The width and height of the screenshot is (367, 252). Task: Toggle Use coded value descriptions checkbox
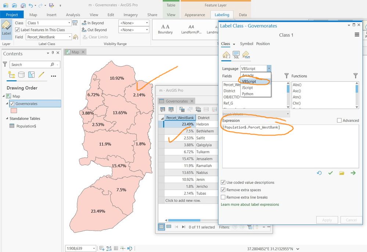pyautogui.click(x=223, y=182)
